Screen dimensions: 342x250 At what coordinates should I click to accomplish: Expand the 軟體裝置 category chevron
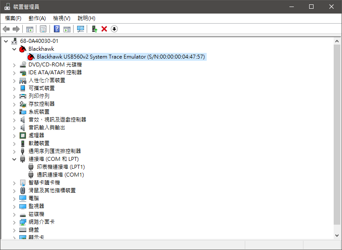pyautogui.click(x=14, y=143)
